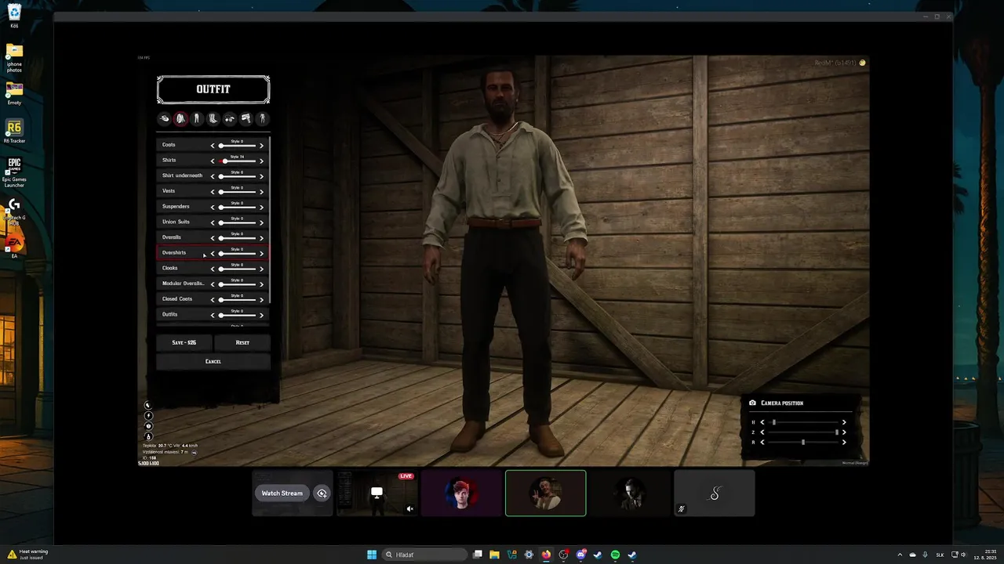
Task: Select the boots category icon
Action: pos(213,119)
